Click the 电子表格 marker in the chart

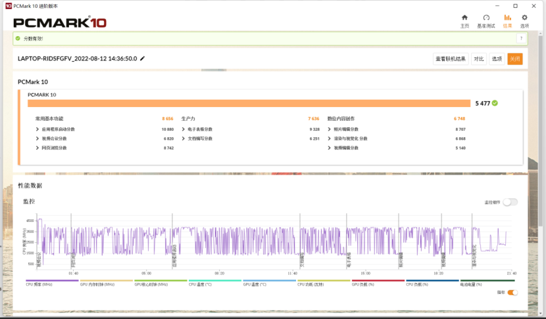(x=349, y=261)
